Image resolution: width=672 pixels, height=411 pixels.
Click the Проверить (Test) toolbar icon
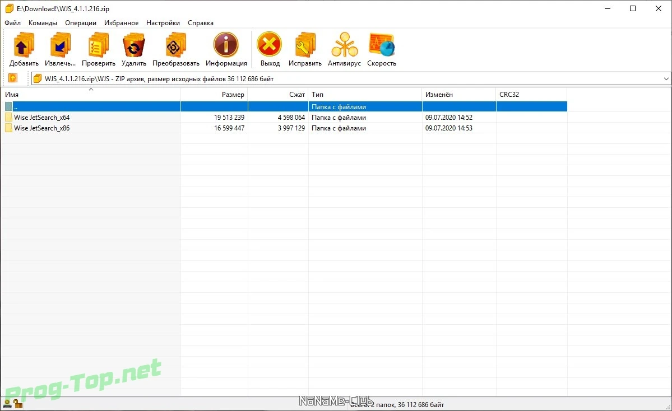[99, 45]
